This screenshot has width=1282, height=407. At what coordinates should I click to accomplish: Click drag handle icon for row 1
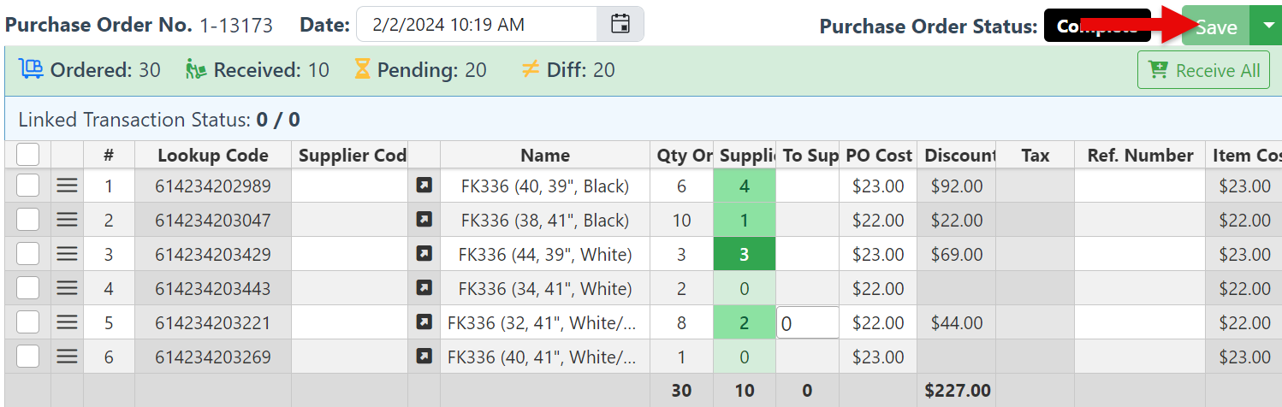pyautogui.click(x=67, y=186)
